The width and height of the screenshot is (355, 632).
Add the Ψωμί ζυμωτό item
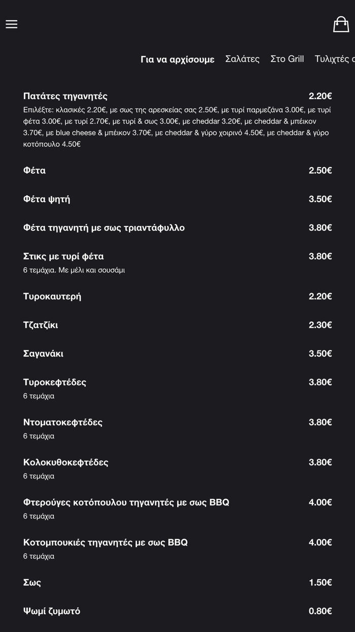click(52, 611)
